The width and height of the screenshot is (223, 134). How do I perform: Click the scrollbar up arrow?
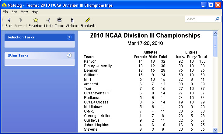215,33
